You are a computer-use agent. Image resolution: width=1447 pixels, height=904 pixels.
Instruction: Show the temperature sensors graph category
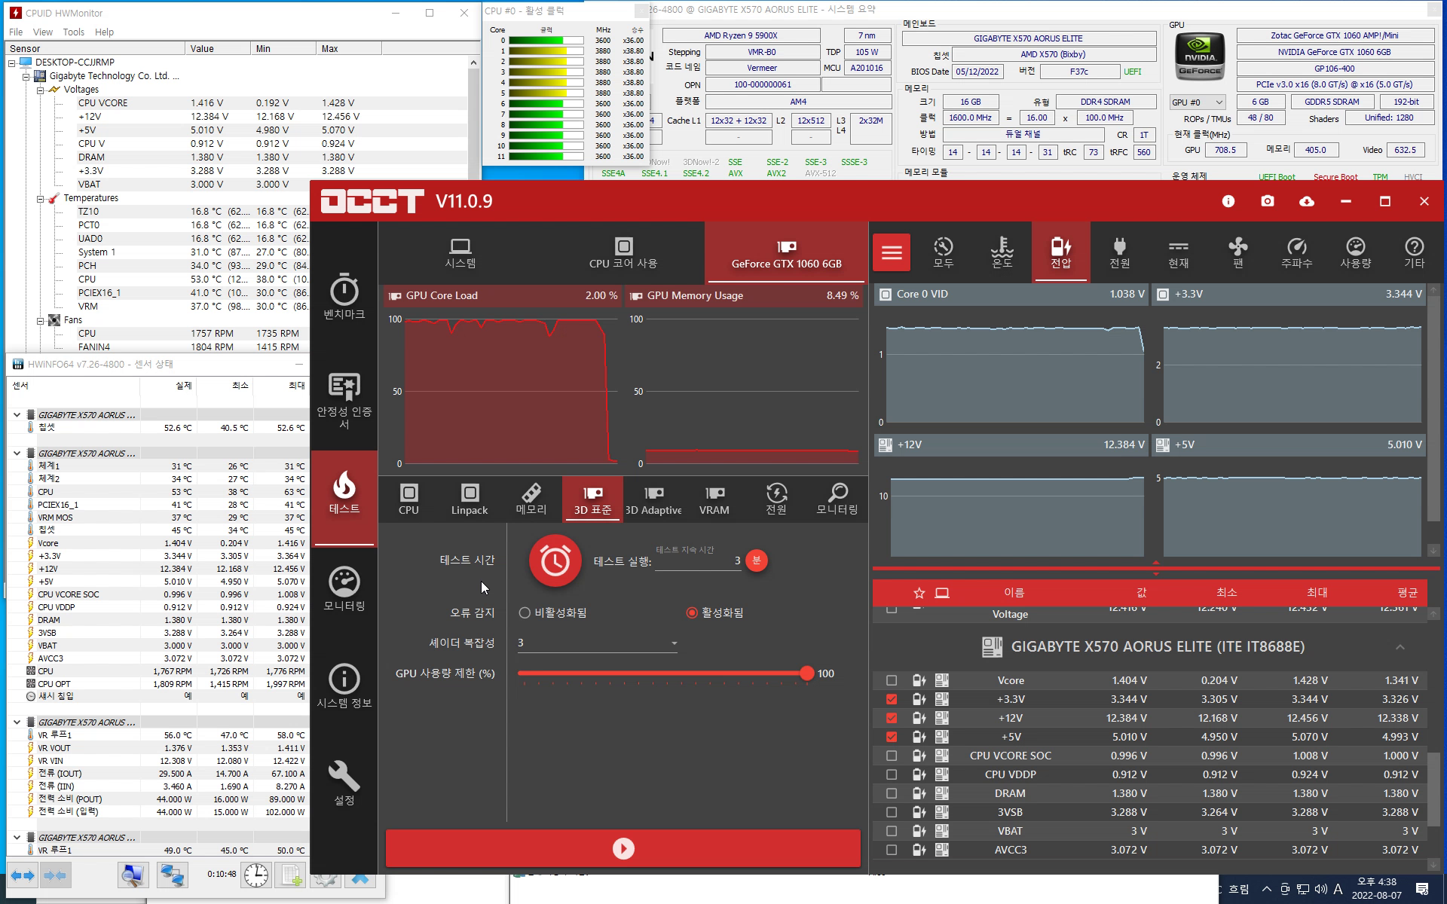pyautogui.click(x=1002, y=252)
